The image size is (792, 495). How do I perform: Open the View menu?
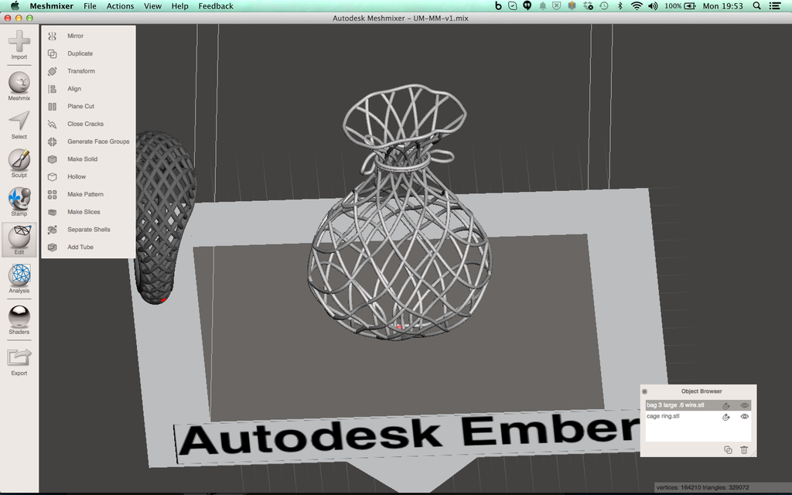click(x=152, y=6)
